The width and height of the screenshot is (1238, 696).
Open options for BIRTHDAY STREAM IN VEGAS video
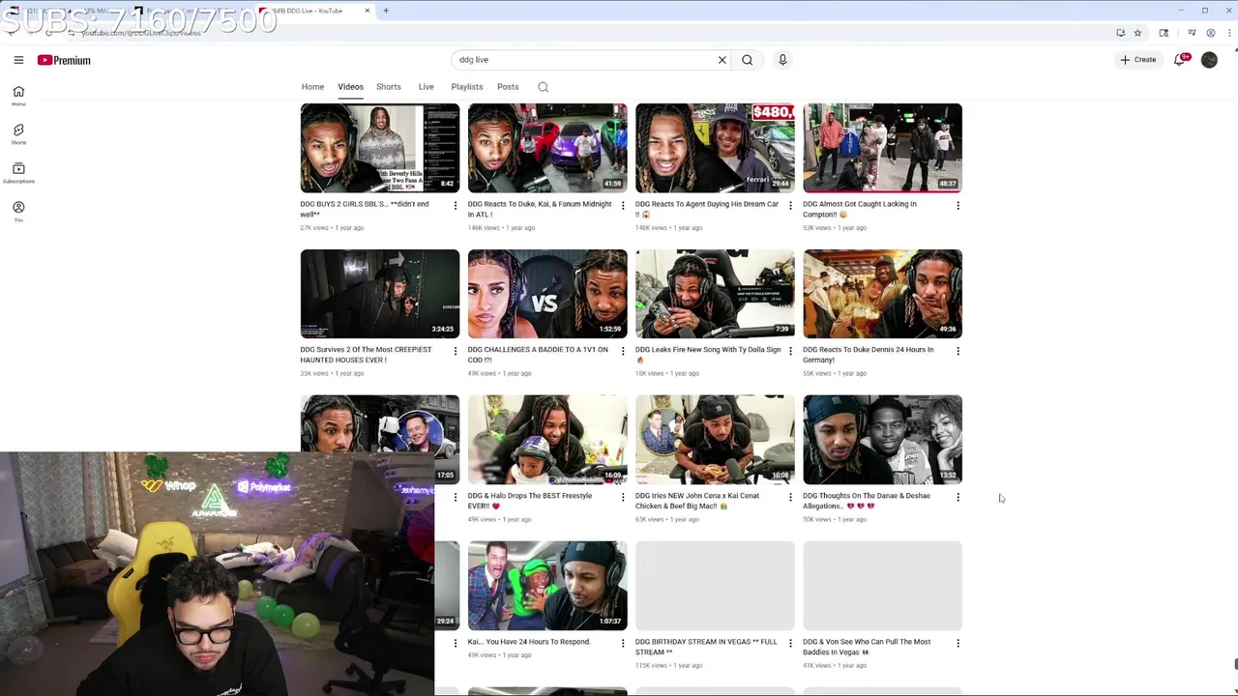790,643
